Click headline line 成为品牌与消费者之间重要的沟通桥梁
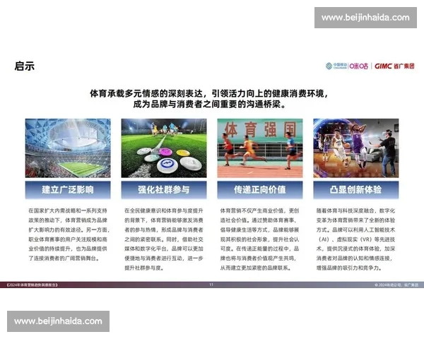This screenshot has width=424, height=339. coord(210,104)
